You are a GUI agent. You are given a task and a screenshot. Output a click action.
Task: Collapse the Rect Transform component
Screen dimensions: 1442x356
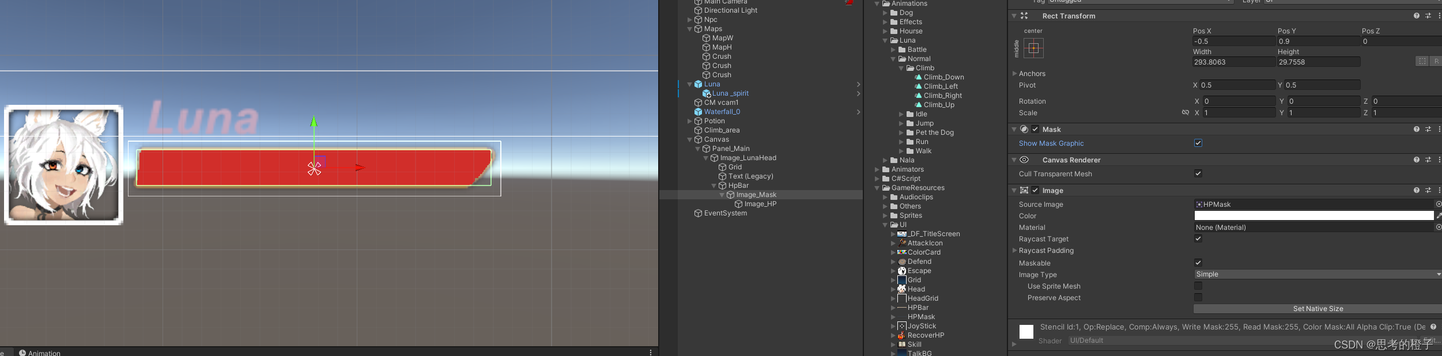(1014, 16)
